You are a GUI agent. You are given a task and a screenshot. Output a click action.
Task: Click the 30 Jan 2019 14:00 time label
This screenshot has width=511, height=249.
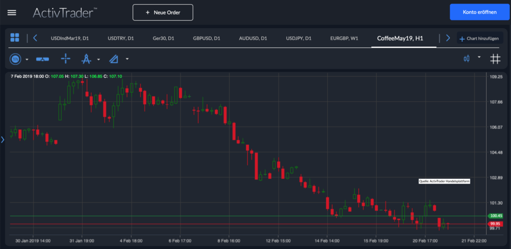tap(33, 241)
